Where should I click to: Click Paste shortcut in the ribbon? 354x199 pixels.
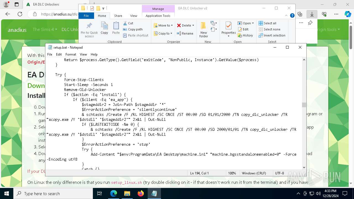136,35
